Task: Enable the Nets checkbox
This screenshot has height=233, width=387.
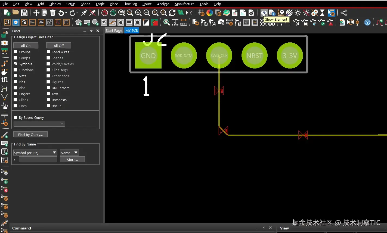Action: pyautogui.click(x=16, y=76)
